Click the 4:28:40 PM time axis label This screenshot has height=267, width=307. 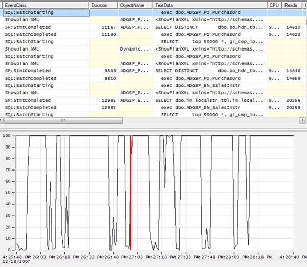click(293, 257)
